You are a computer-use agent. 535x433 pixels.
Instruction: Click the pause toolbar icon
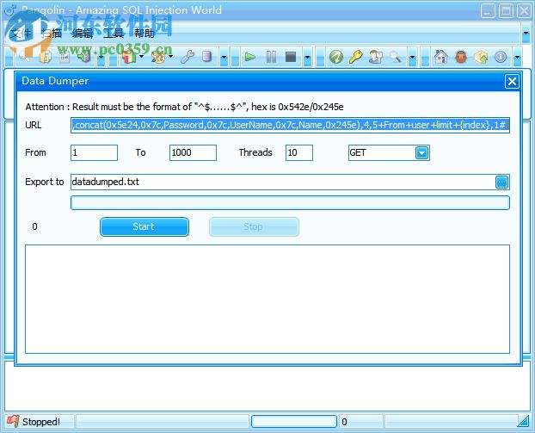(x=271, y=57)
